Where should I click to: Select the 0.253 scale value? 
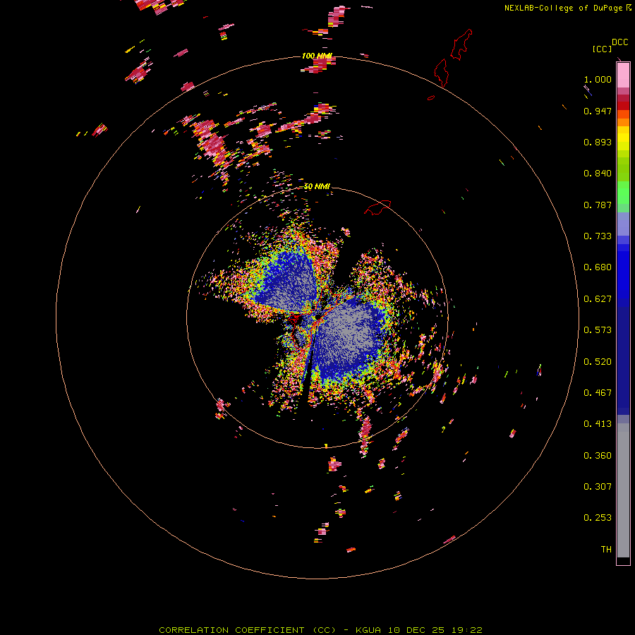598,518
